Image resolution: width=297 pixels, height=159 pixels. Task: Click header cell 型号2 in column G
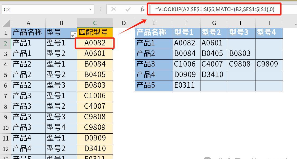tap(214, 33)
